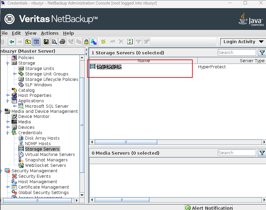Open the File menu

click(4, 33)
